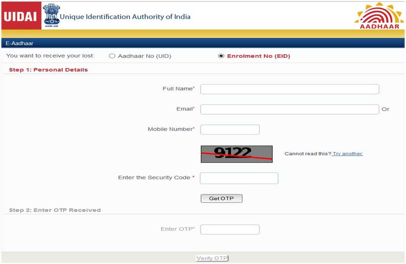Click the Enter OTP field
The image size is (406, 264).
[229, 229]
